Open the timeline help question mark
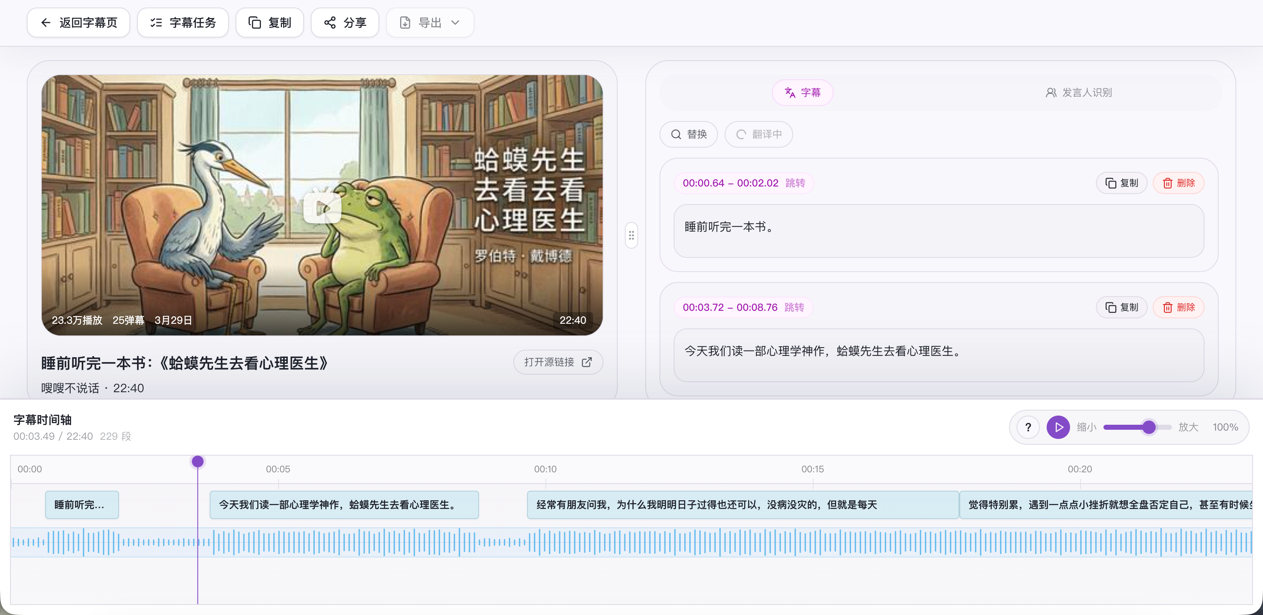This screenshot has width=1263, height=615. click(x=1028, y=428)
